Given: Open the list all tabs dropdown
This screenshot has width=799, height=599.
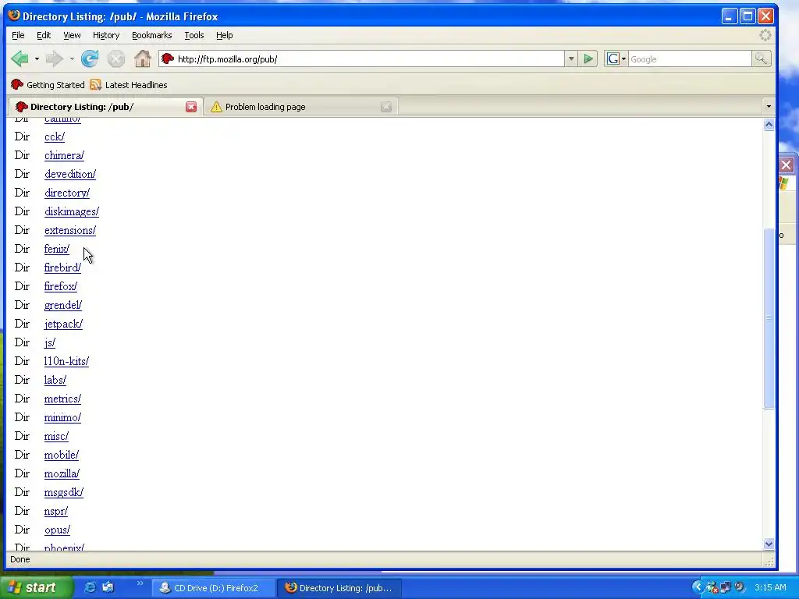Looking at the screenshot, I should tap(769, 106).
